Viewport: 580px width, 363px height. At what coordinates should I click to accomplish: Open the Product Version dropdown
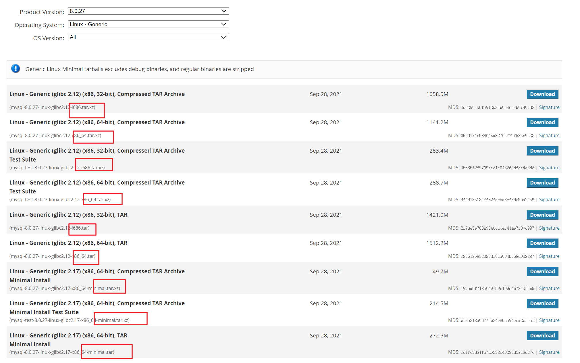(x=148, y=11)
